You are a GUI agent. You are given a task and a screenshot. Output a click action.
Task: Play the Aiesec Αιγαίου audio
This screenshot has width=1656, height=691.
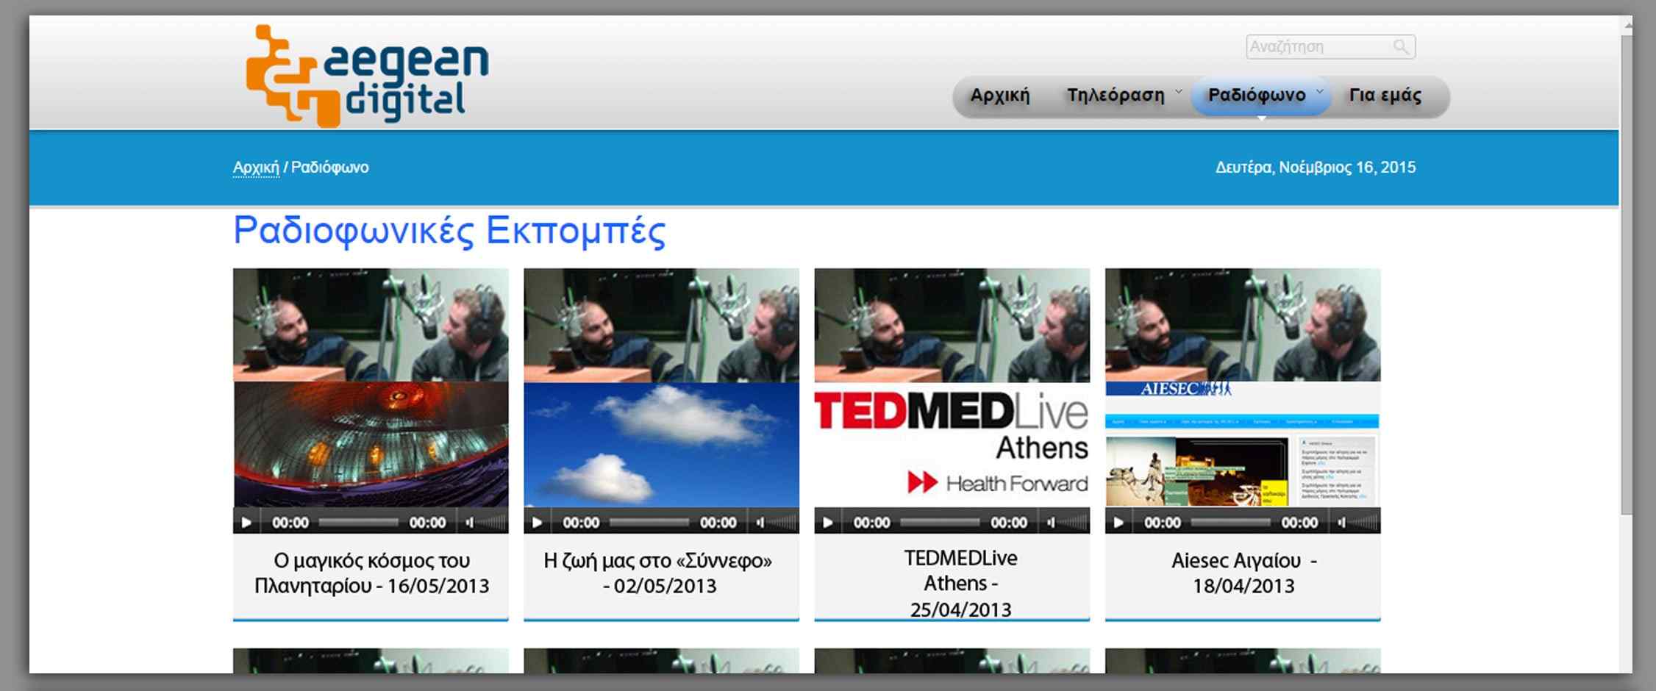(x=1118, y=523)
